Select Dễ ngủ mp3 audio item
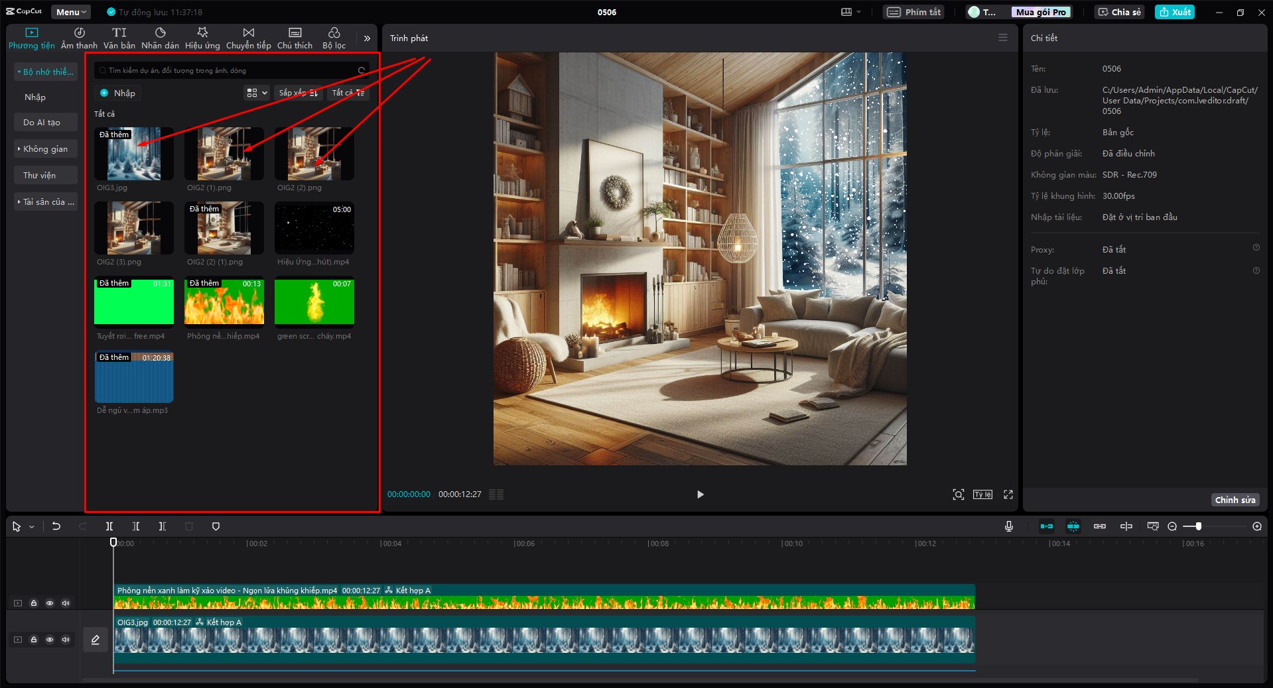The width and height of the screenshot is (1273, 688). click(134, 376)
